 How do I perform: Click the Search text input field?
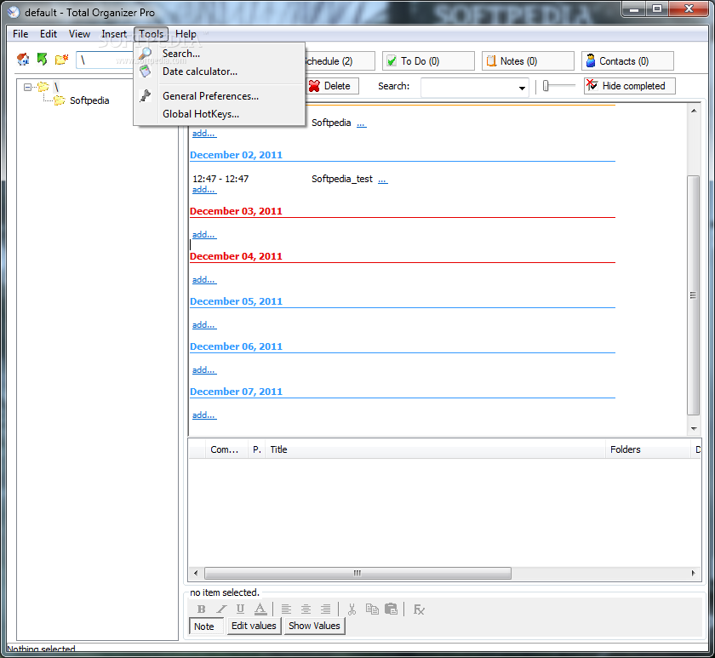[x=469, y=87]
